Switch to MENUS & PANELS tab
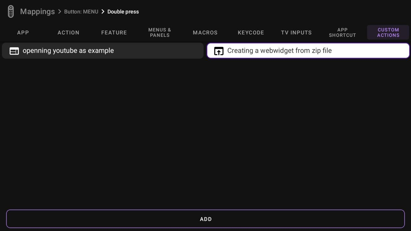411x231 pixels. [160, 32]
